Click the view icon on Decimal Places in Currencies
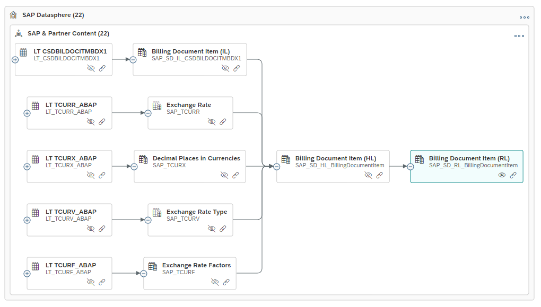 pyautogui.click(x=223, y=175)
